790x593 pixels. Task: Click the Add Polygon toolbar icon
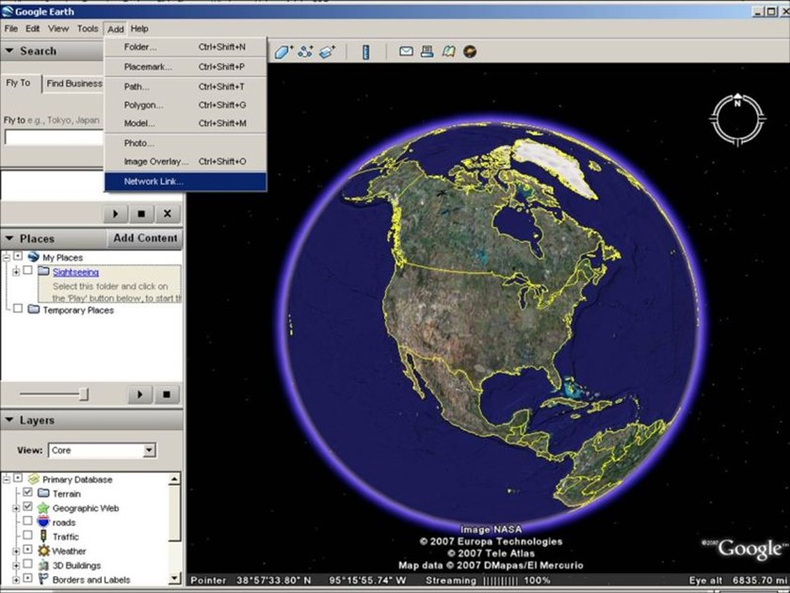(283, 52)
